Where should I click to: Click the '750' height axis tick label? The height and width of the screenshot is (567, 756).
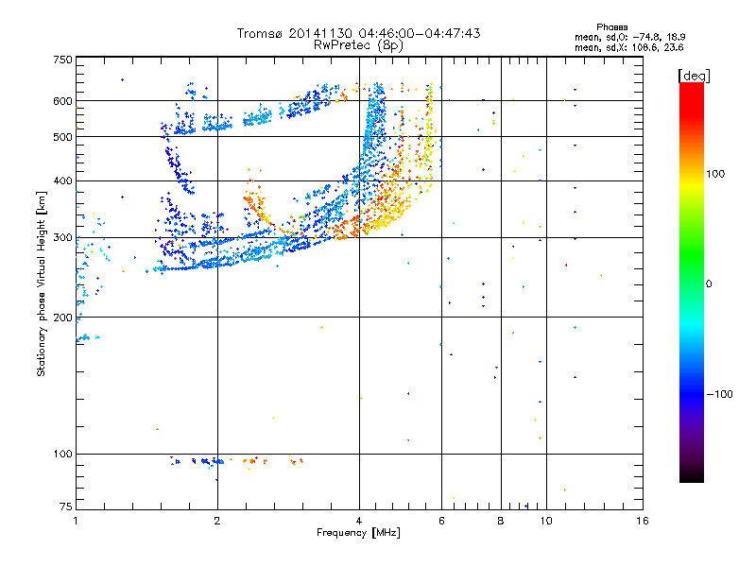pos(62,60)
